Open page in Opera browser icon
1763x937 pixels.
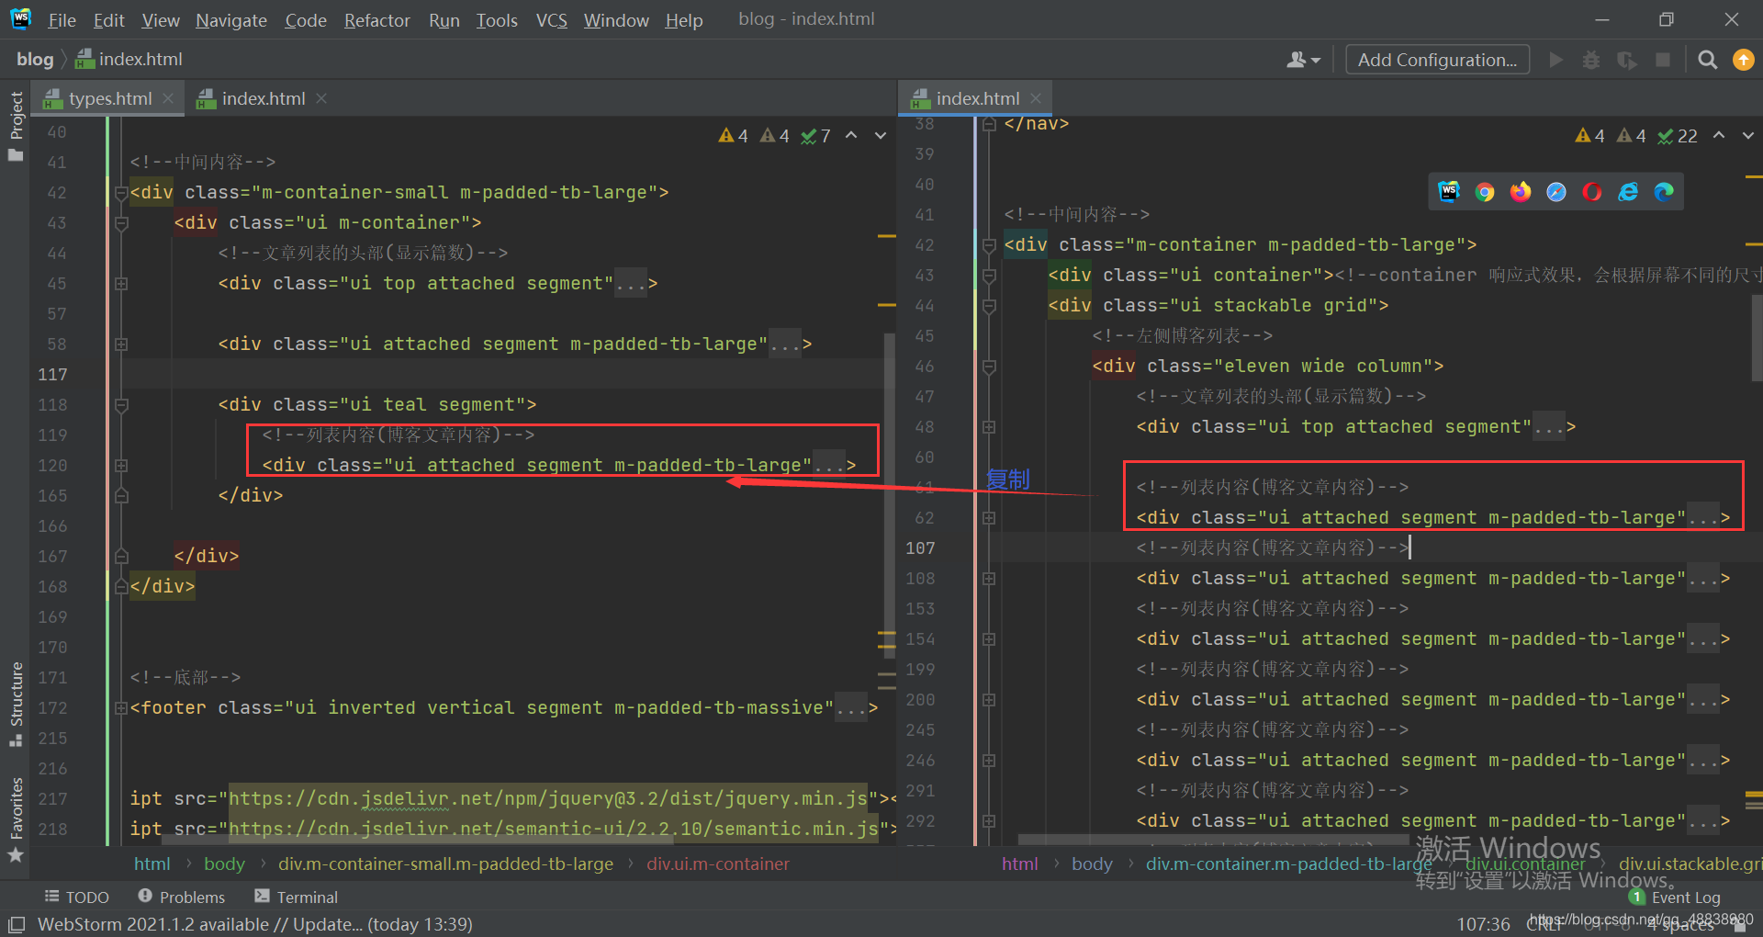[1592, 191]
